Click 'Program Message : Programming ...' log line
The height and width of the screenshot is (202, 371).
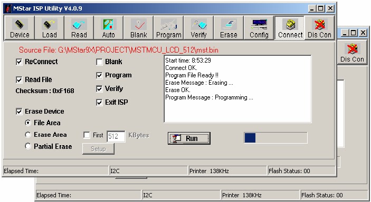209,97
